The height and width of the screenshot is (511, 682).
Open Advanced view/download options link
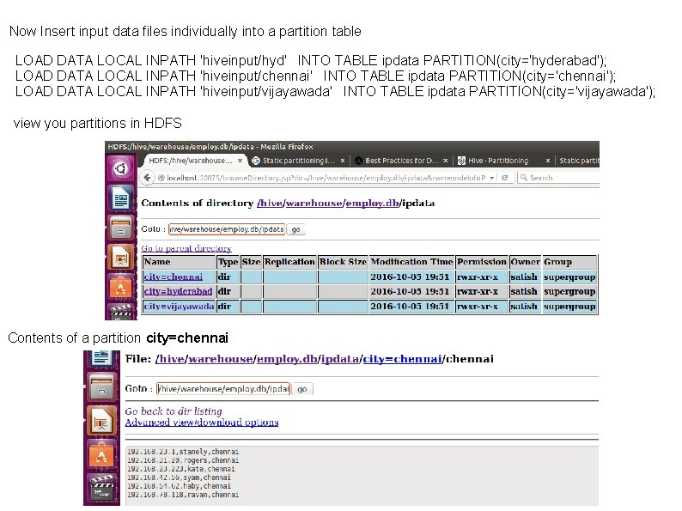click(202, 423)
